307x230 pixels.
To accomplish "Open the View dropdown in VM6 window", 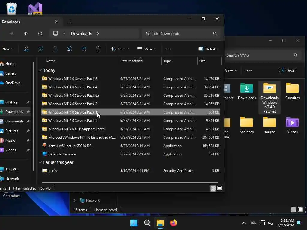I will 231,71.
